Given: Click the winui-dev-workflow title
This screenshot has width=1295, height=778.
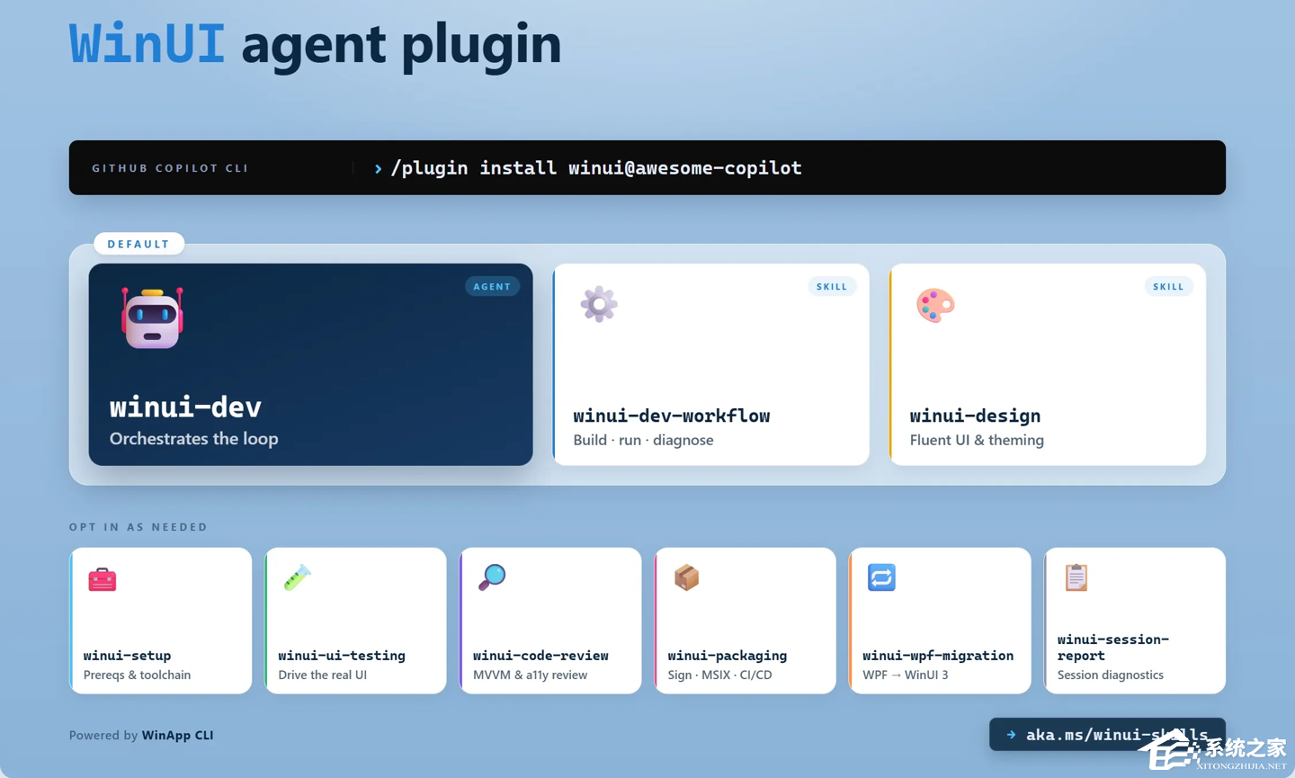Looking at the screenshot, I should pyautogui.click(x=672, y=416).
